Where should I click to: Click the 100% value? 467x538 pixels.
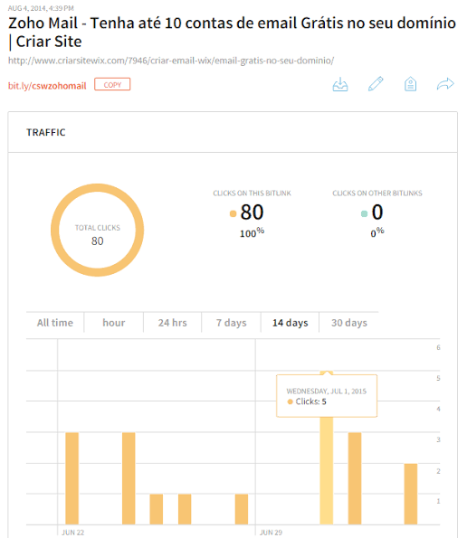(252, 232)
